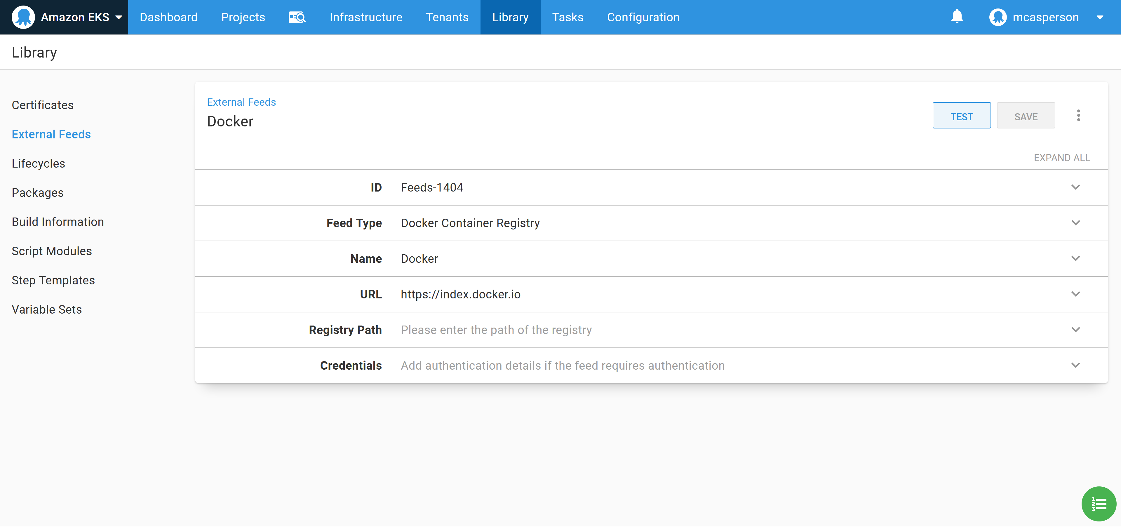Open the overflow three-dot menu near SAVE
Screen dimensions: 1121x527
point(1079,115)
